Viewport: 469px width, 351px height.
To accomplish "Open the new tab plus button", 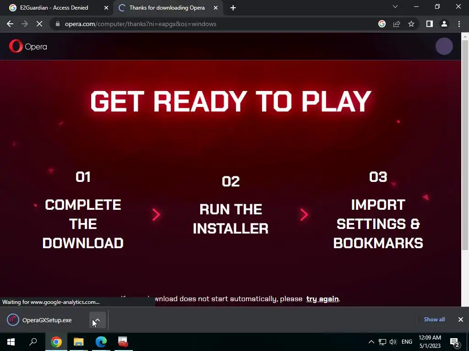I will point(233,8).
